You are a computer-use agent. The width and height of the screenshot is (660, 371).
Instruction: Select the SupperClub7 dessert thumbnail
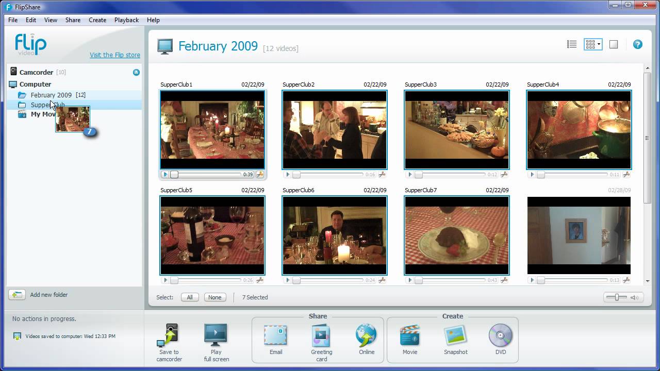tap(457, 235)
